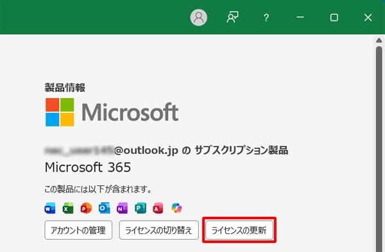
Task: Click the Microsoft 365 product name
Action: coord(88,167)
